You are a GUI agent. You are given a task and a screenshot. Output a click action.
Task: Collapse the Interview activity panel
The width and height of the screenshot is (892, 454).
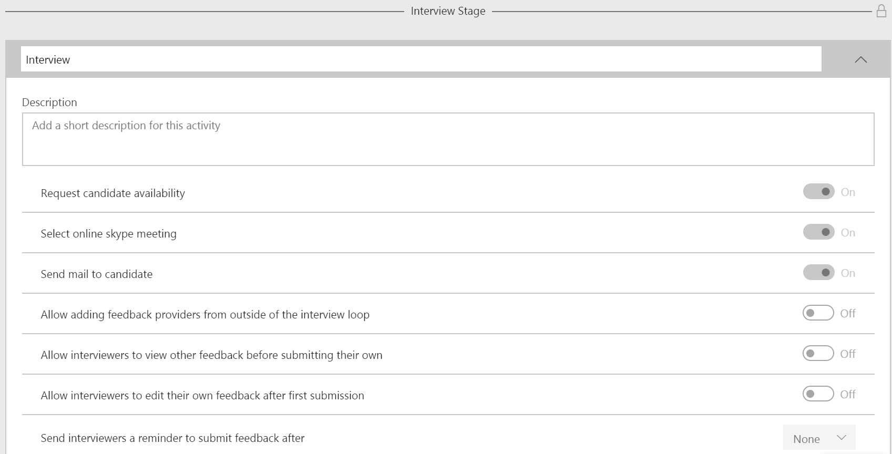pos(860,59)
